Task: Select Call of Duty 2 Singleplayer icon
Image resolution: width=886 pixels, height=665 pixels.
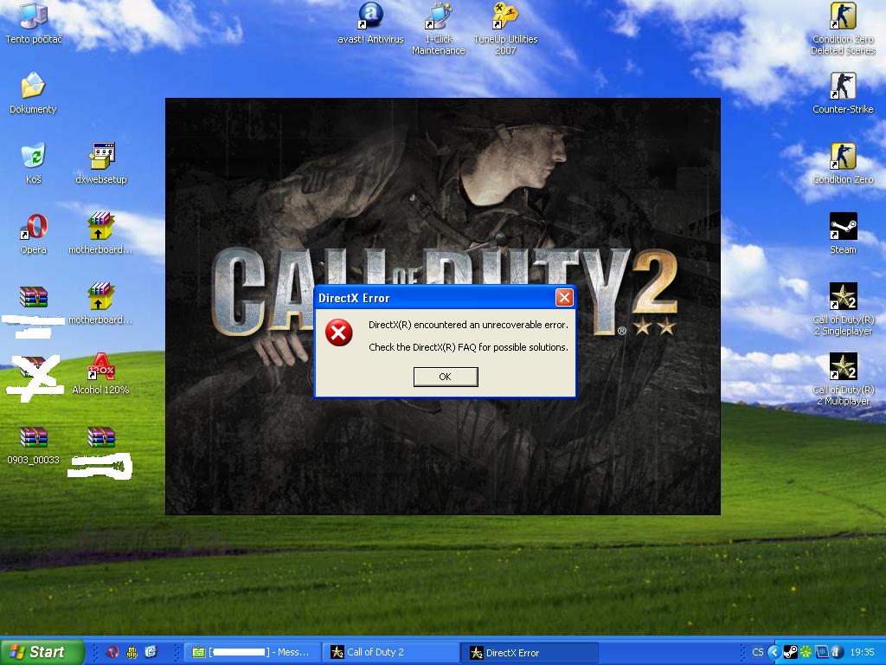Action: 843,309
